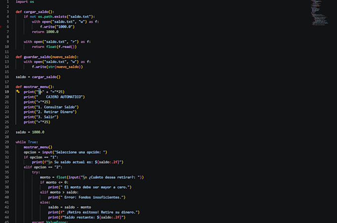The image size is (337, 223).
Task: Click 'if monto <= 0:' condition
Action: (x=54, y=182)
